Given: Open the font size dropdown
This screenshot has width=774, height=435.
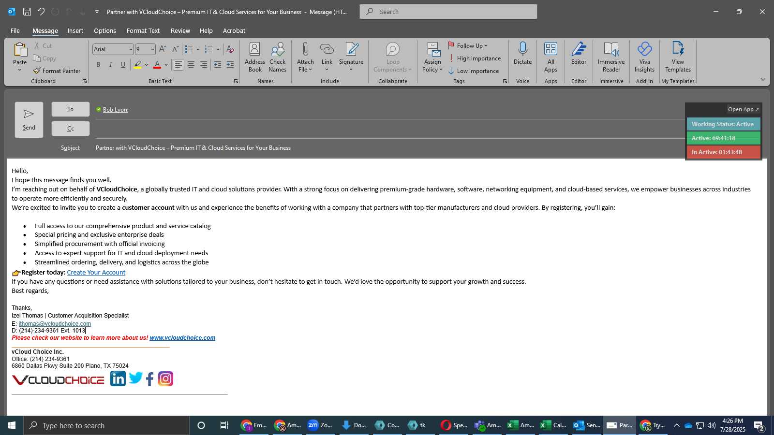Looking at the screenshot, I should click(x=152, y=49).
